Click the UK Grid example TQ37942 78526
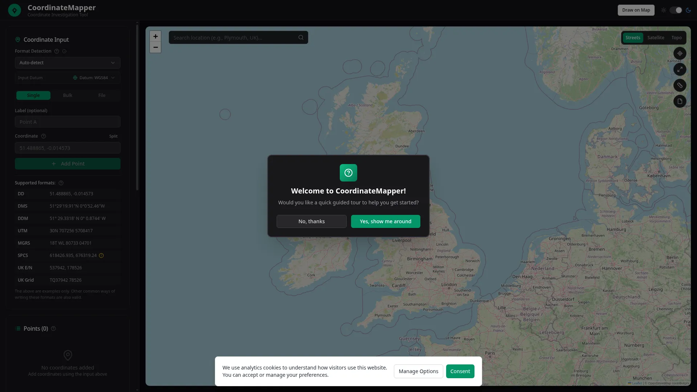The height and width of the screenshot is (392, 697). 65,280
